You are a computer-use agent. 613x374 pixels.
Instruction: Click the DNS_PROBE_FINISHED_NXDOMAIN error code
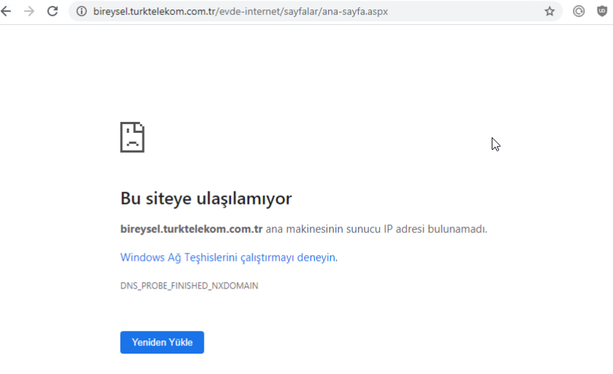point(189,286)
